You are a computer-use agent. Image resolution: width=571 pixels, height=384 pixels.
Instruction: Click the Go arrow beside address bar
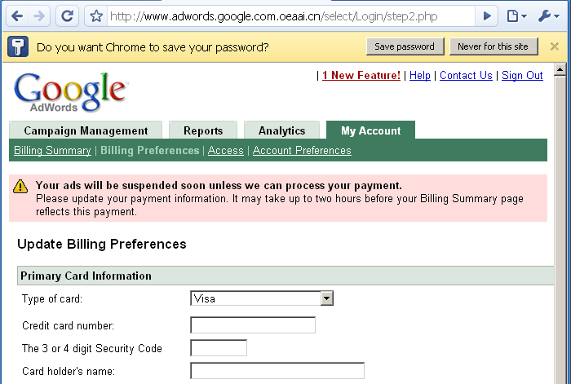(x=487, y=15)
